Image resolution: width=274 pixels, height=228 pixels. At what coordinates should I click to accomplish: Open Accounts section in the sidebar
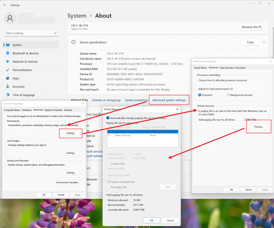18,87
